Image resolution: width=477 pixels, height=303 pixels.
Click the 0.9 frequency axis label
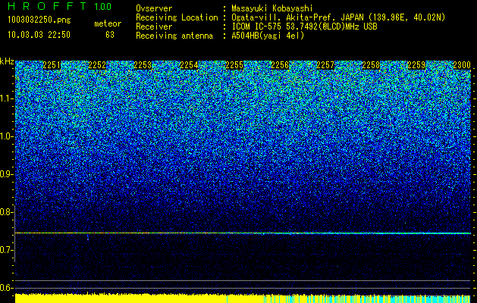point(6,174)
